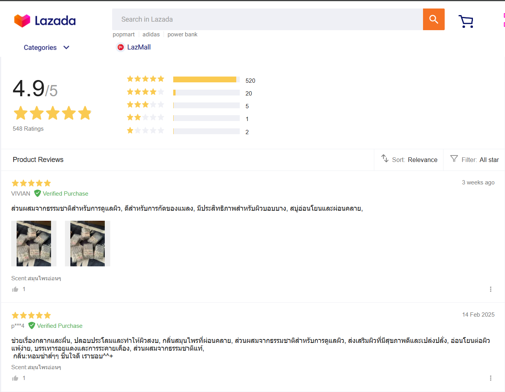This screenshot has width=505, height=392.
Task: View second review photo thumbnail
Action: tap(87, 244)
